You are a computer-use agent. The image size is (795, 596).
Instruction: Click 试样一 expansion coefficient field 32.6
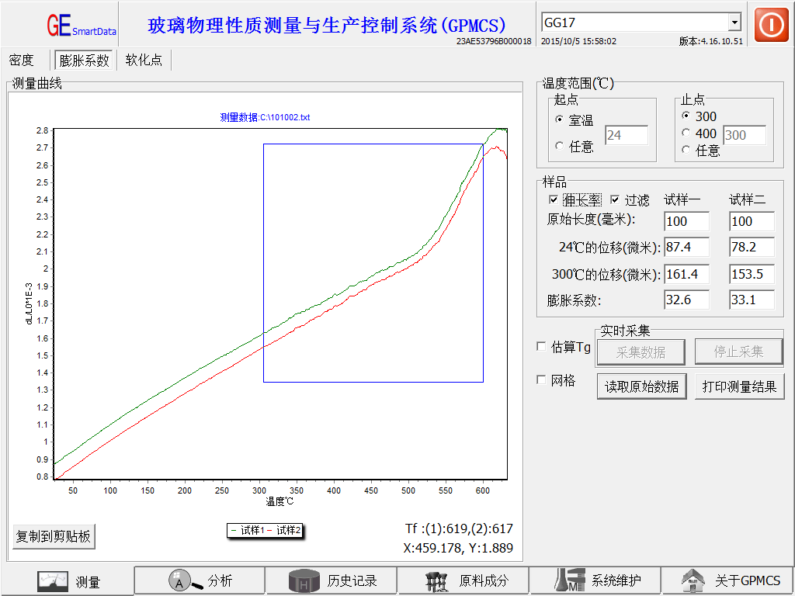687,300
